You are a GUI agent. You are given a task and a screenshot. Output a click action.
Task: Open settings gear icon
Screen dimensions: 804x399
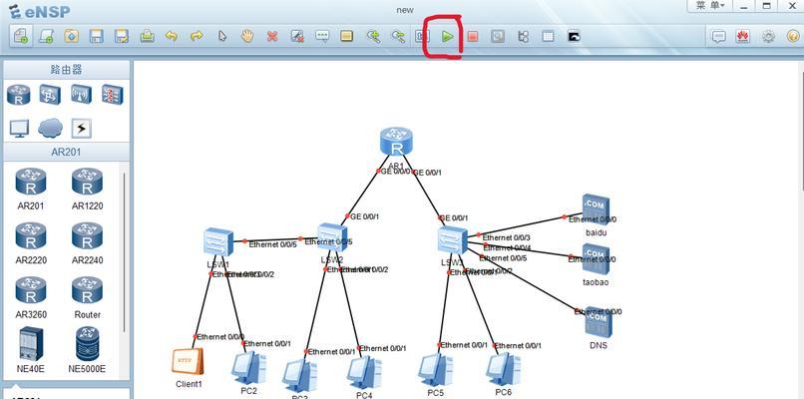pyautogui.click(x=768, y=37)
